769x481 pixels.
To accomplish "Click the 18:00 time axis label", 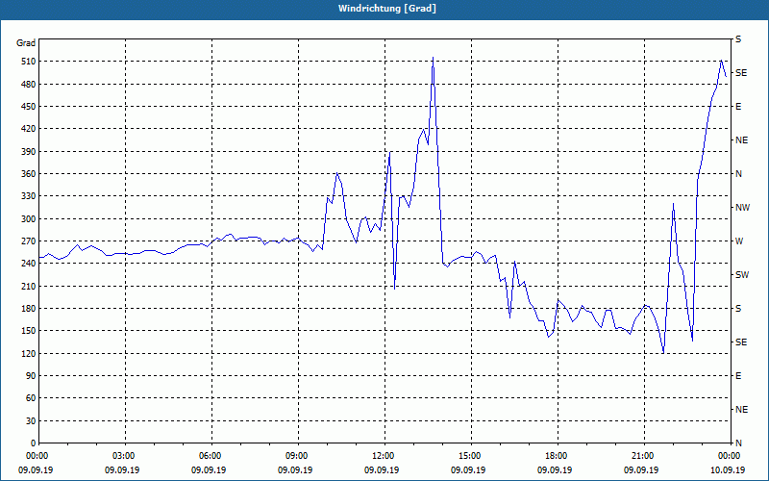I will [558, 456].
